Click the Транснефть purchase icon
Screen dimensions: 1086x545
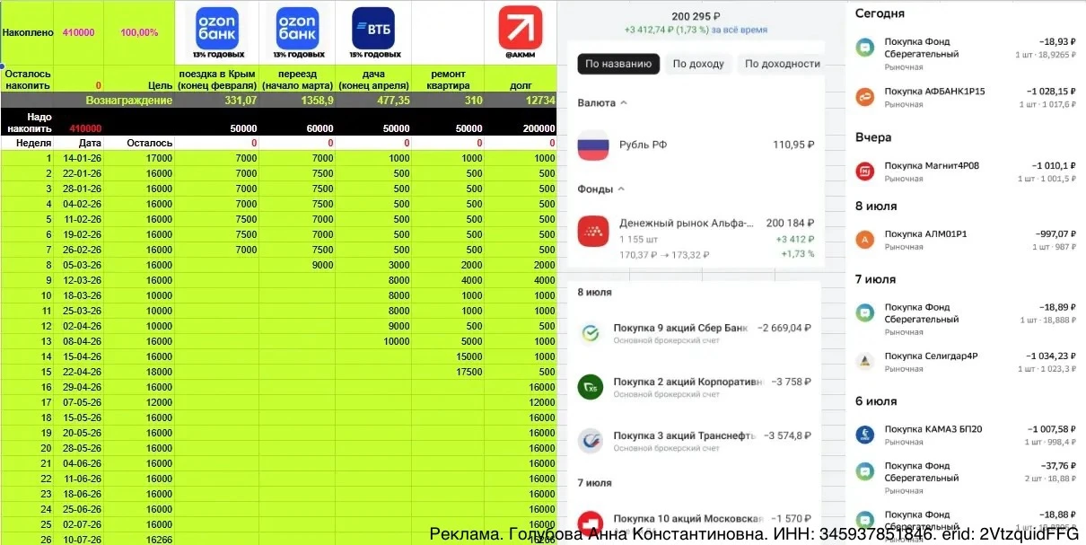click(591, 440)
